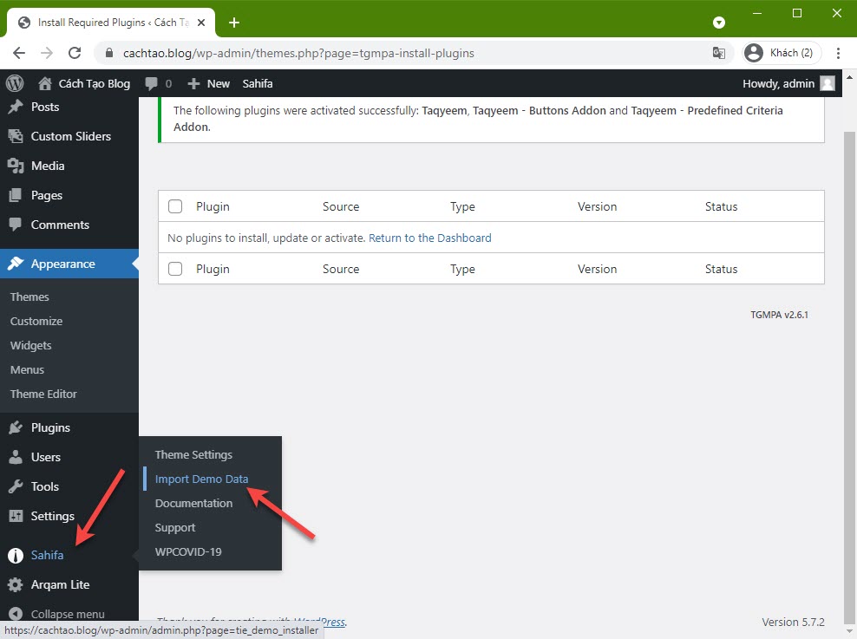The width and height of the screenshot is (857, 639).
Task: Click the browser forward arrow
Action: [47, 53]
